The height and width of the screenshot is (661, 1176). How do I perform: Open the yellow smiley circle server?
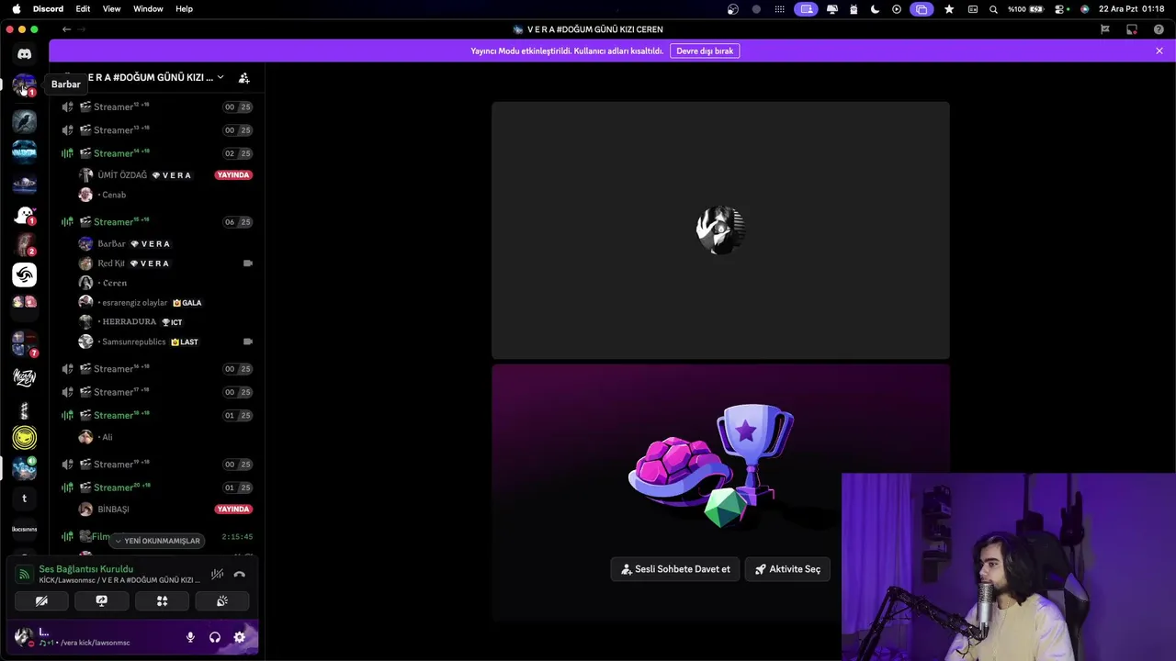point(25,438)
